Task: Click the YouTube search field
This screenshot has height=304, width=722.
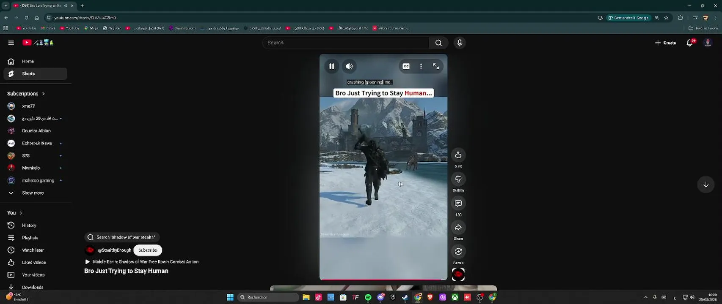Action: pyautogui.click(x=345, y=43)
